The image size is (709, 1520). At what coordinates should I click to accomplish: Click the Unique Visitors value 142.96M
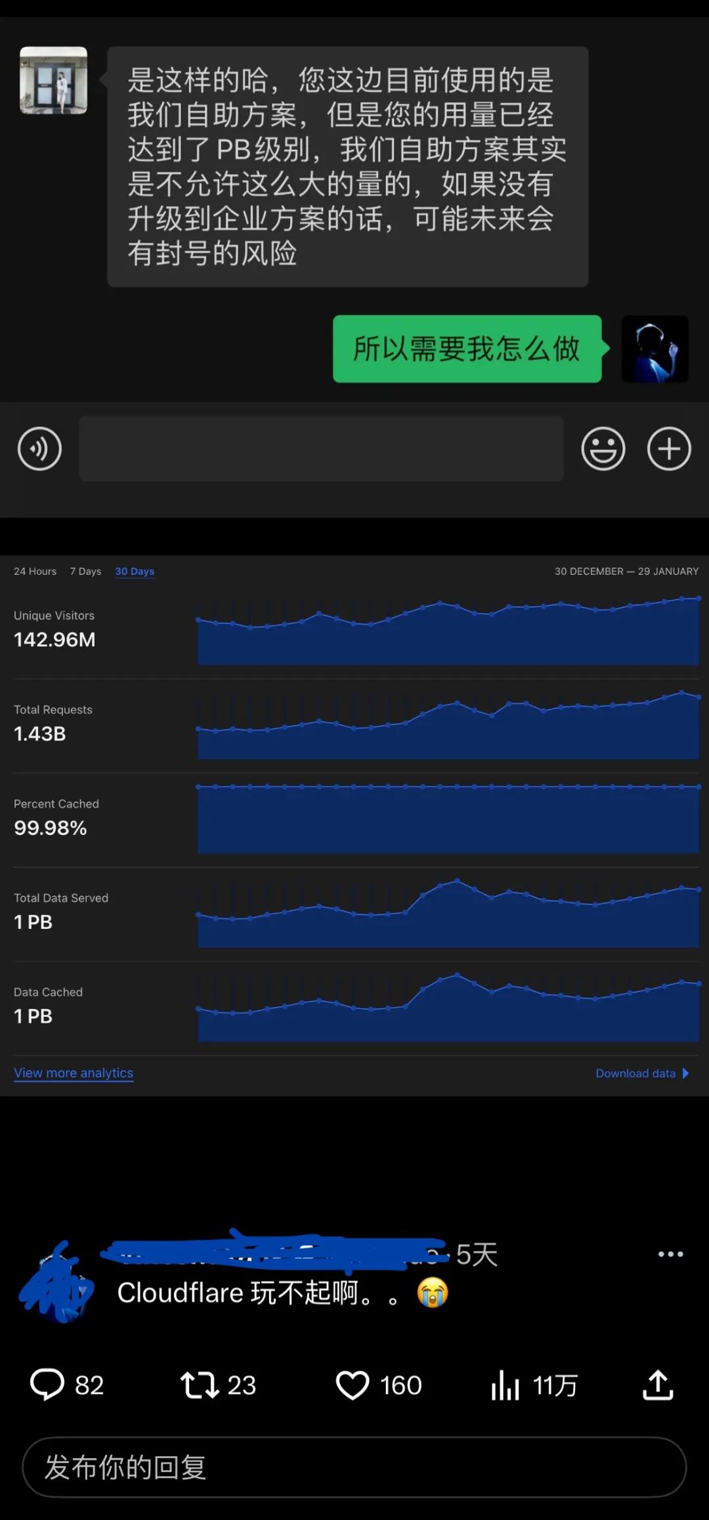point(54,640)
